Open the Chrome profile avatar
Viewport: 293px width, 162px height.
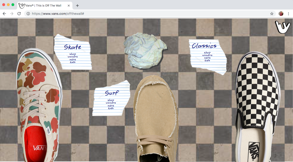pyautogui.click(x=281, y=14)
